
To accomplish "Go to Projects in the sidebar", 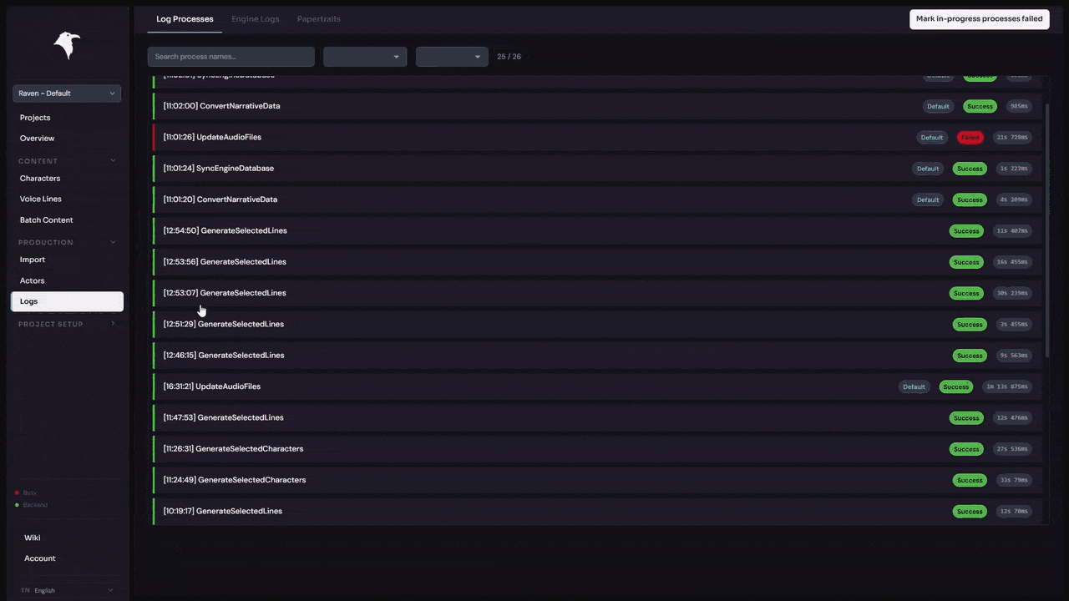I will (35, 118).
